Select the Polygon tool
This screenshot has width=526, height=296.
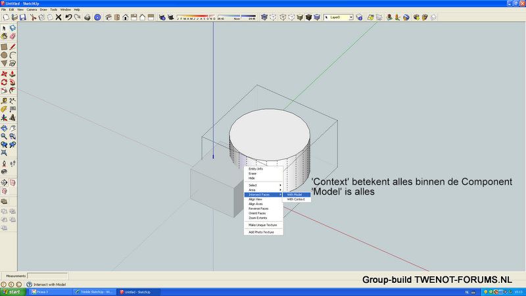pos(4,63)
